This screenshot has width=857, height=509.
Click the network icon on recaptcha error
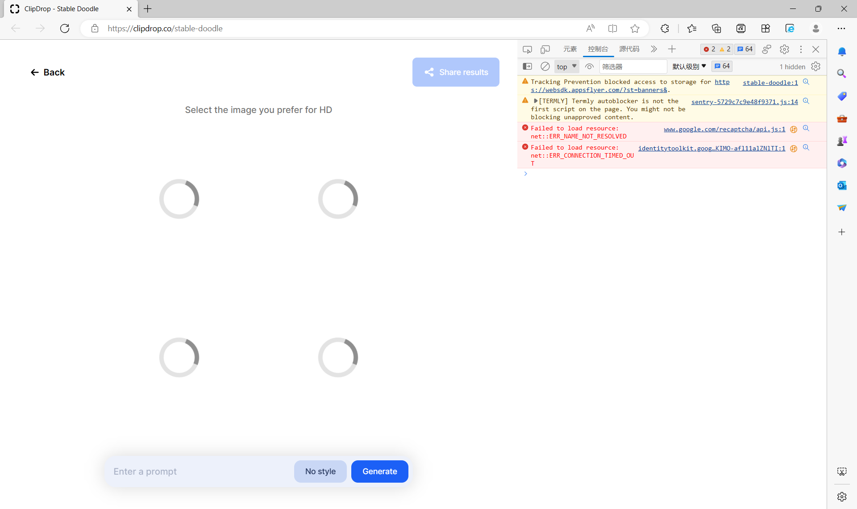[794, 129]
